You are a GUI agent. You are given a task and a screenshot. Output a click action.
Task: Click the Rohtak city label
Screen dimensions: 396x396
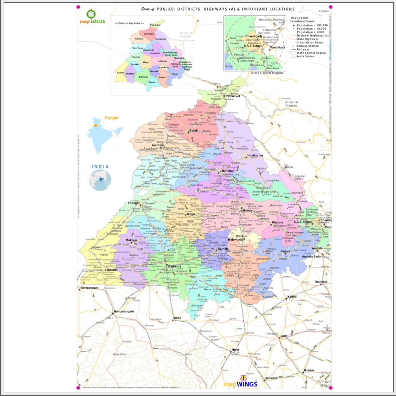(x=309, y=371)
